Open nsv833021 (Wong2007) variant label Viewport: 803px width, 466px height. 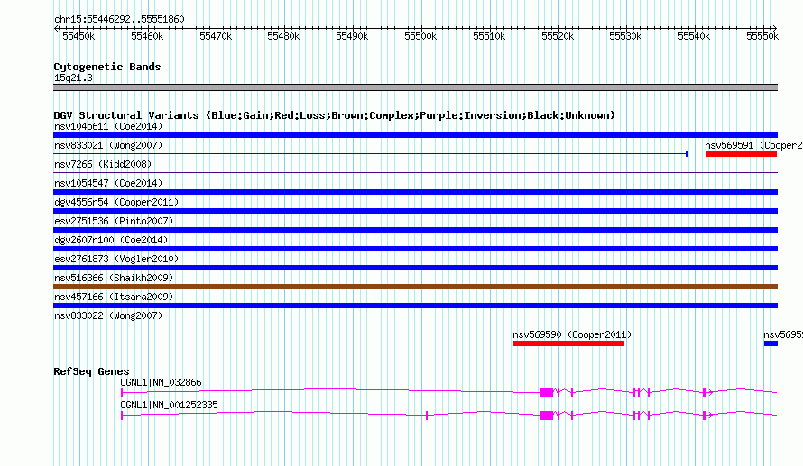[x=108, y=145]
